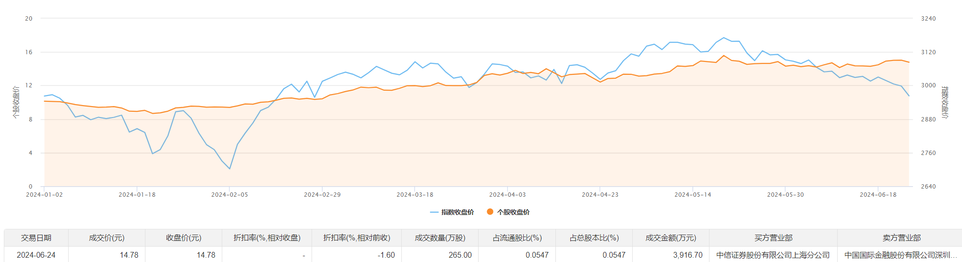
Task: Click the orange dot legend marker
Action: pyautogui.click(x=490, y=212)
